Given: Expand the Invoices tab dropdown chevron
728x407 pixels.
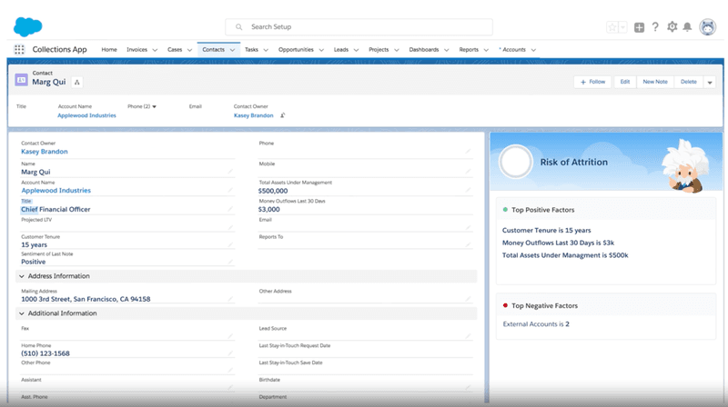Looking at the screenshot, I should [x=155, y=50].
